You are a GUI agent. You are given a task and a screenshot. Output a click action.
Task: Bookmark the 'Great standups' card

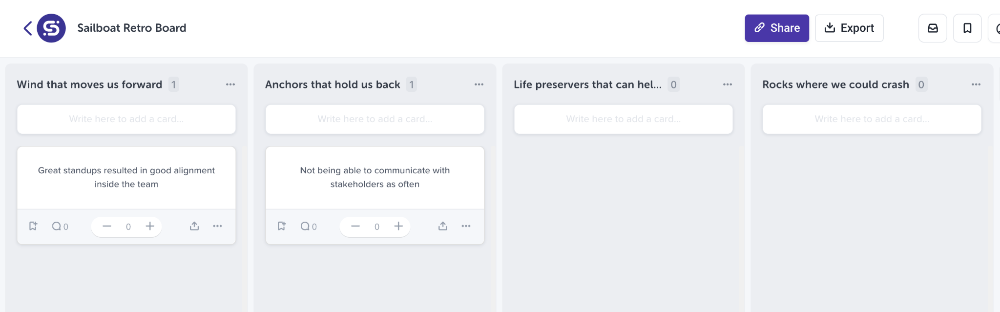pos(33,226)
